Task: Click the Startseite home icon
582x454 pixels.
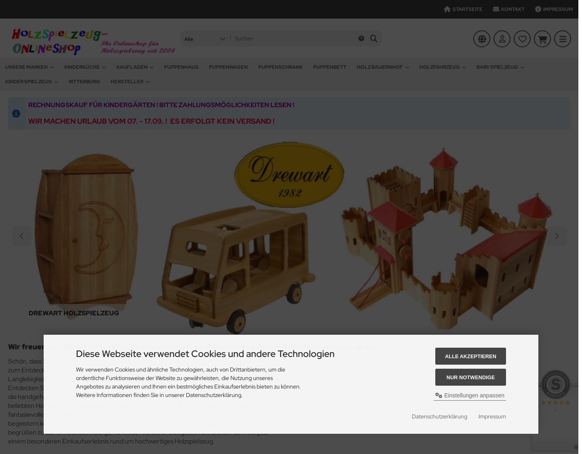Action: click(x=447, y=9)
